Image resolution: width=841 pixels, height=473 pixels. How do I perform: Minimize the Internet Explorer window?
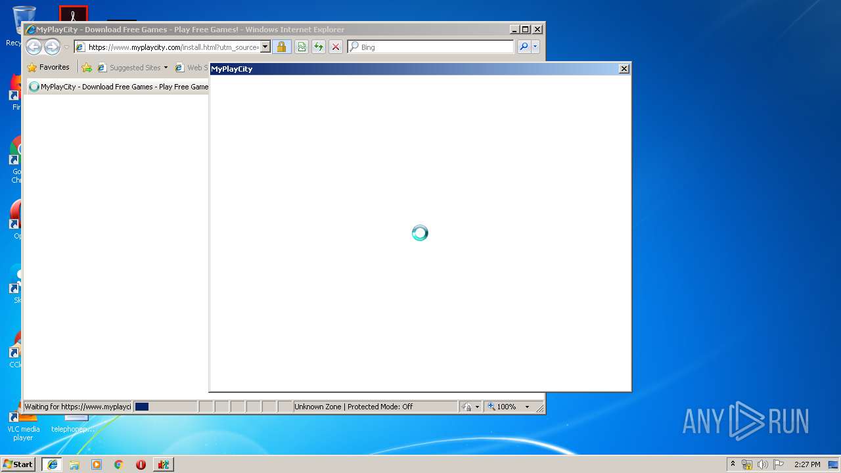click(x=514, y=30)
